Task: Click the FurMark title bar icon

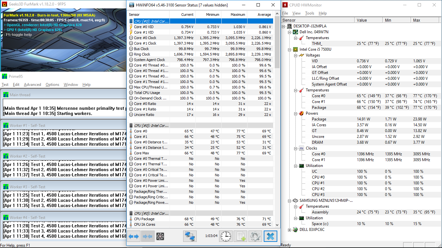Action: (4, 5)
